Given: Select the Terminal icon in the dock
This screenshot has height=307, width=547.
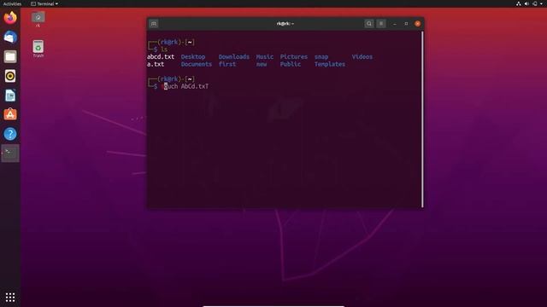Looking at the screenshot, I should [x=10, y=153].
